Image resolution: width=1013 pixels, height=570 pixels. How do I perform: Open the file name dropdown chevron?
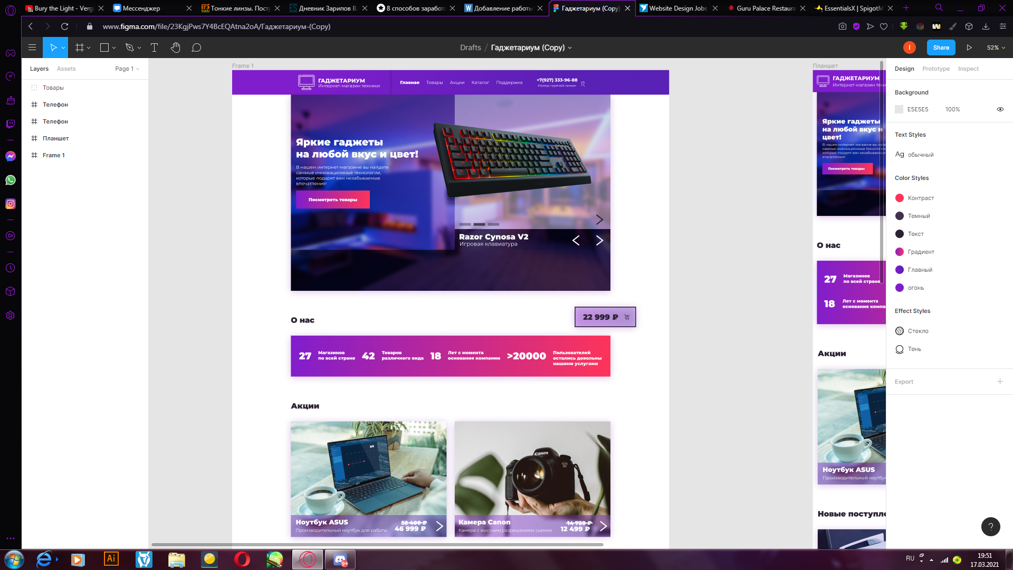click(x=570, y=48)
